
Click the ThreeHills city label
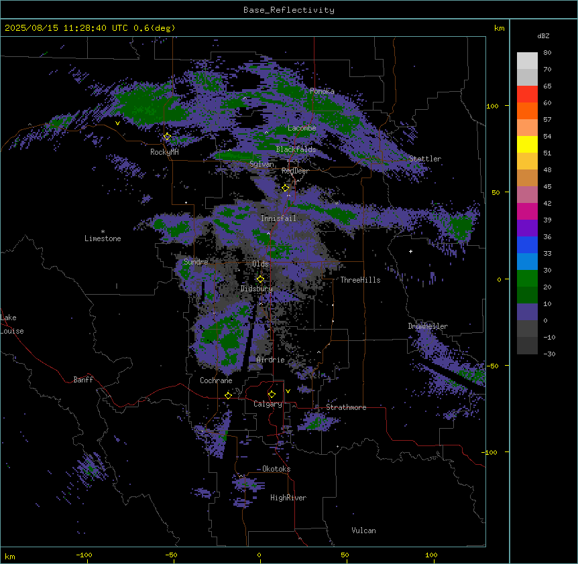click(x=360, y=280)
